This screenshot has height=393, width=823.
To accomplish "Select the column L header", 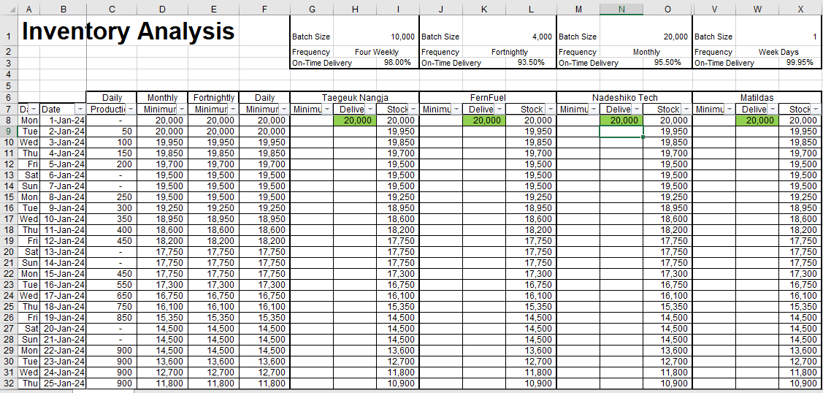I will tap(531, 9).
